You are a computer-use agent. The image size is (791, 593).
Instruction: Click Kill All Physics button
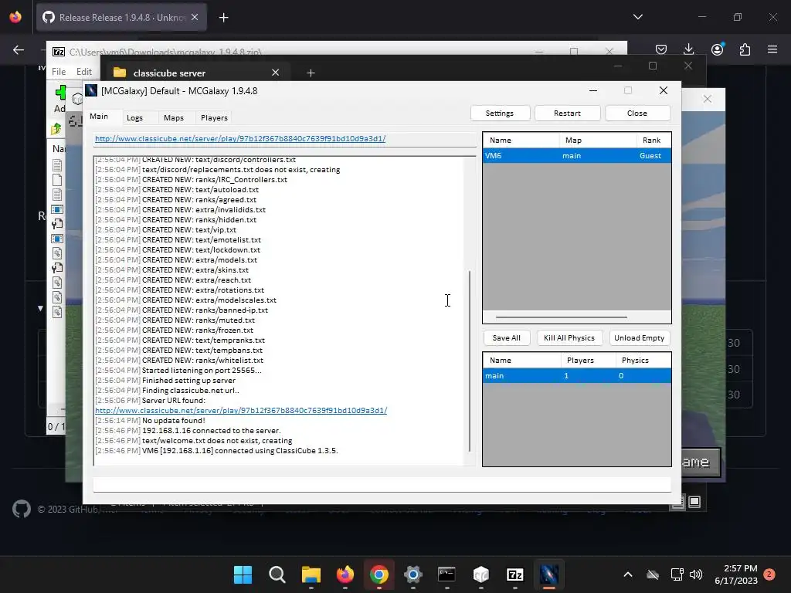coord(569,338)
